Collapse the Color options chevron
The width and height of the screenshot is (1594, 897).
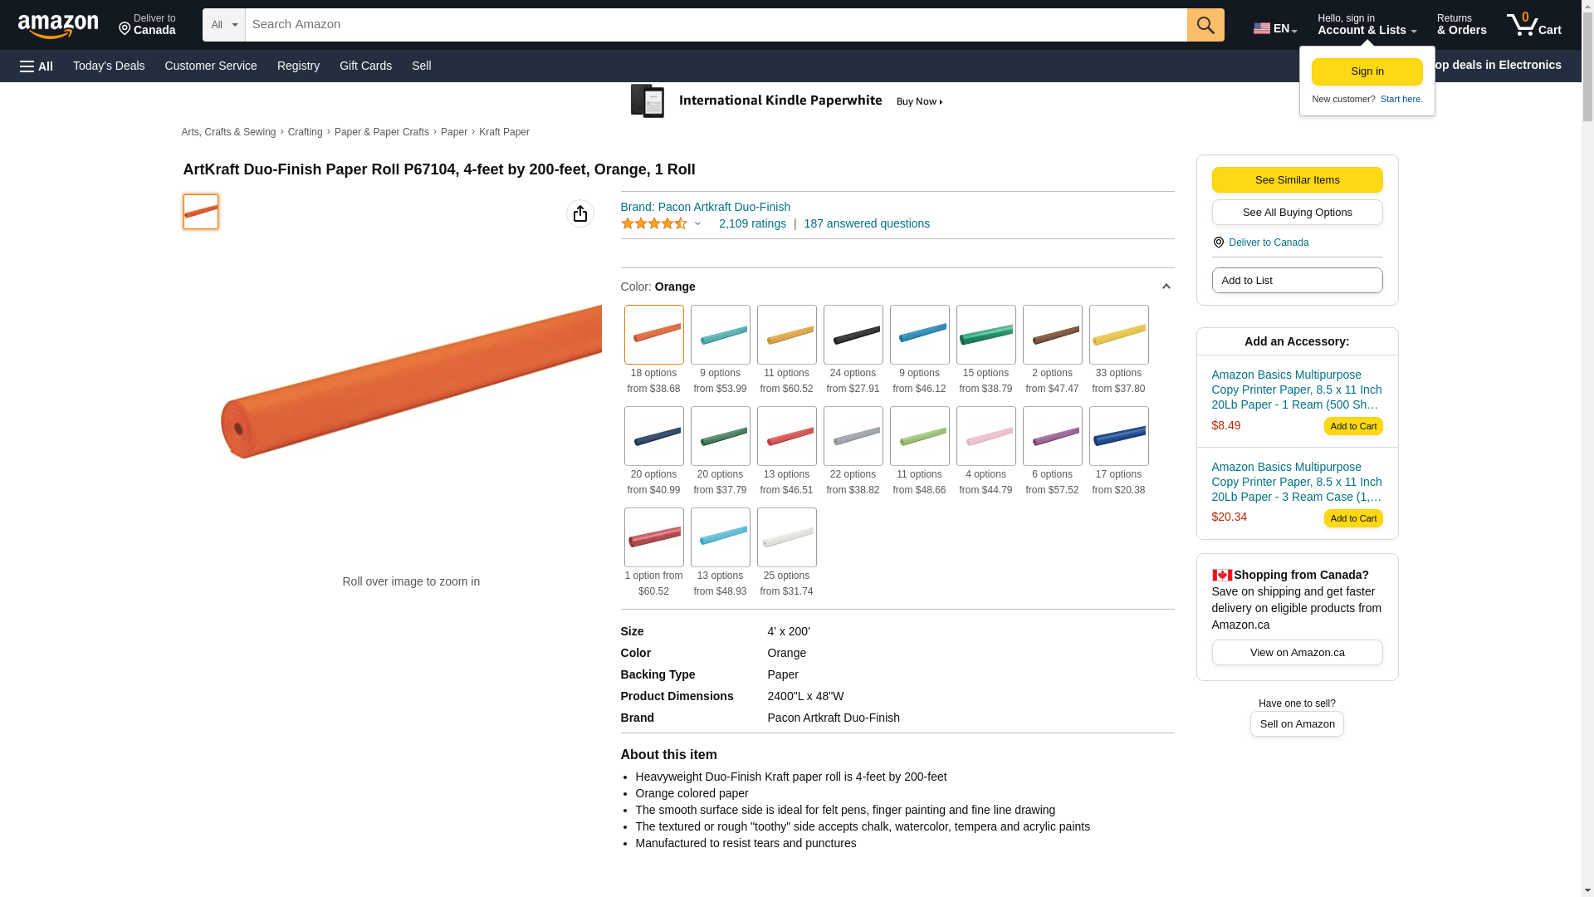(x=1166, y=287)
